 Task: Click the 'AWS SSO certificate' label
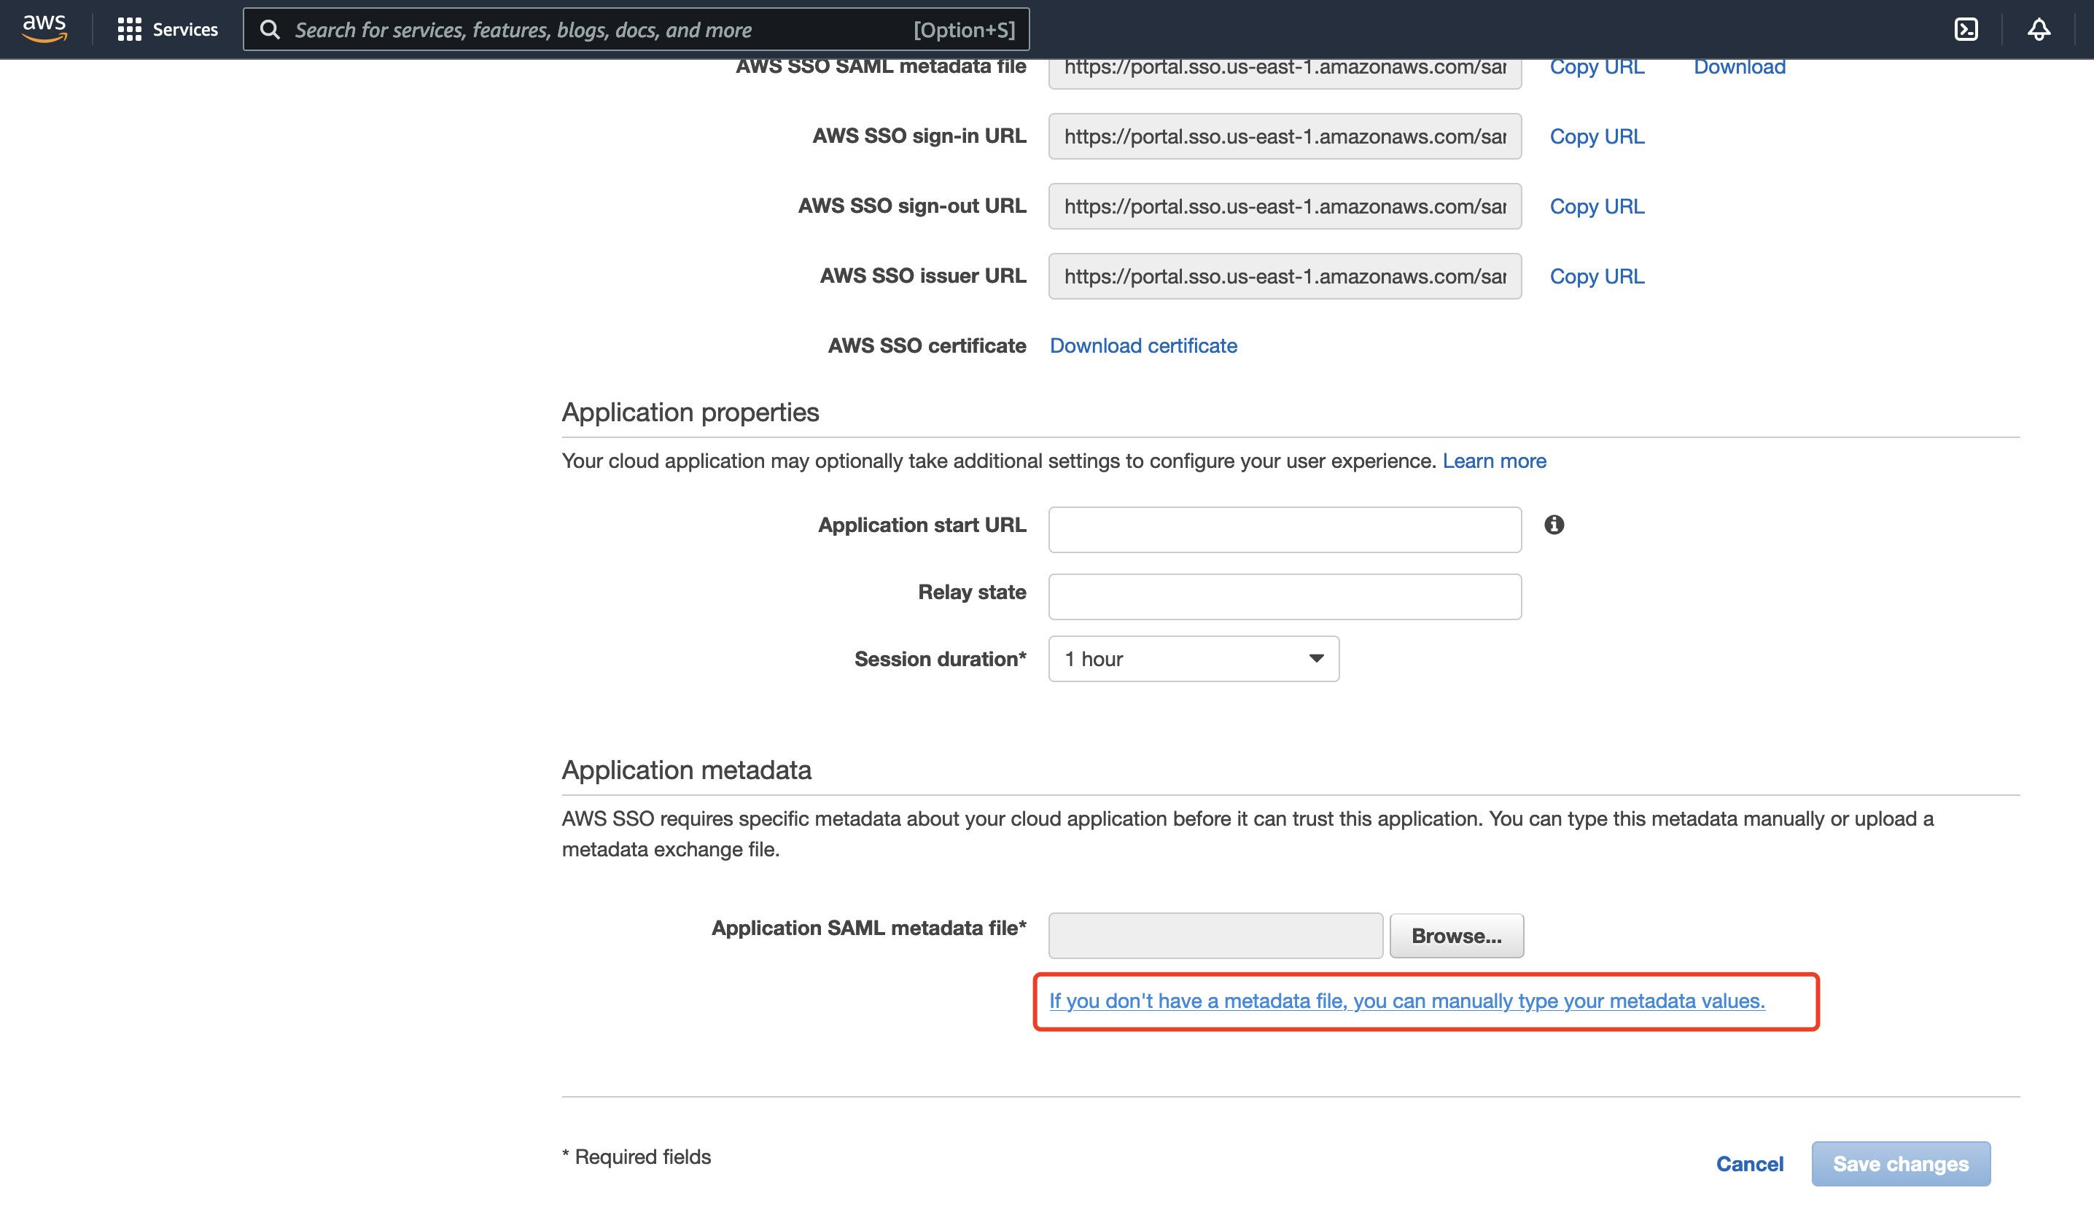click(x=927, y=346)
